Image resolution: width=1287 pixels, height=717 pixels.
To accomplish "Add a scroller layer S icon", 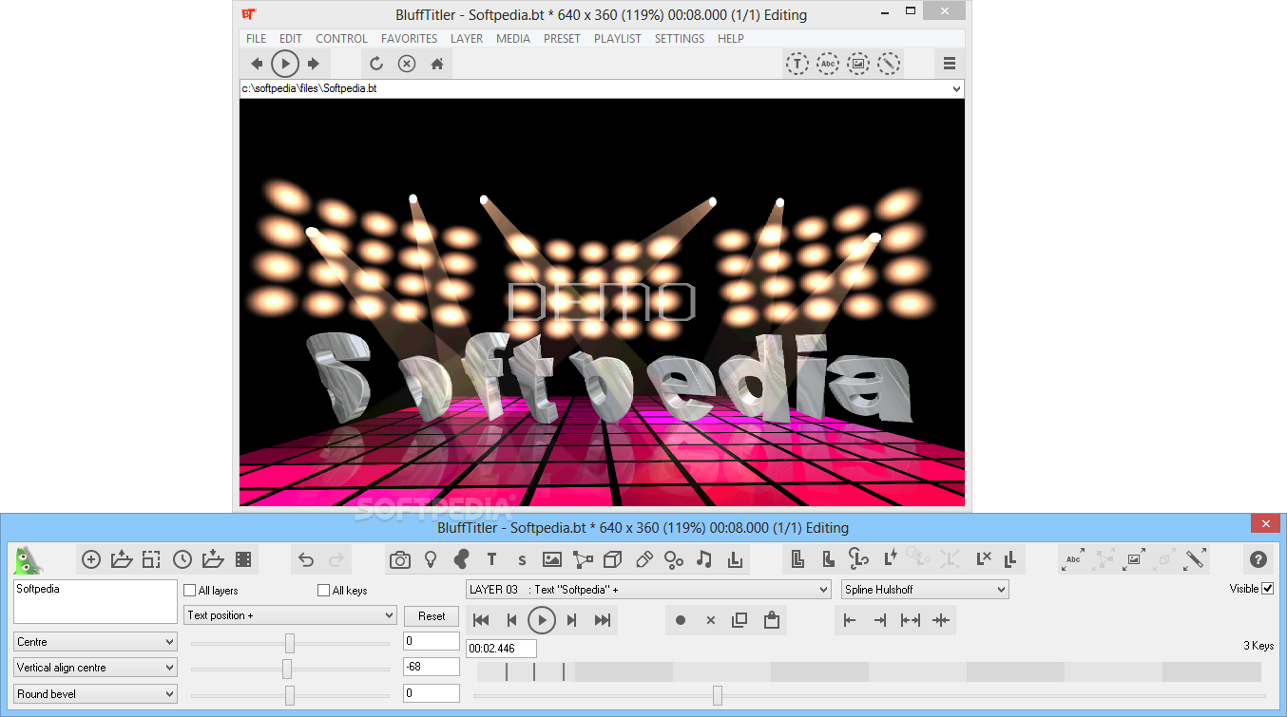I will click(522, 560).
